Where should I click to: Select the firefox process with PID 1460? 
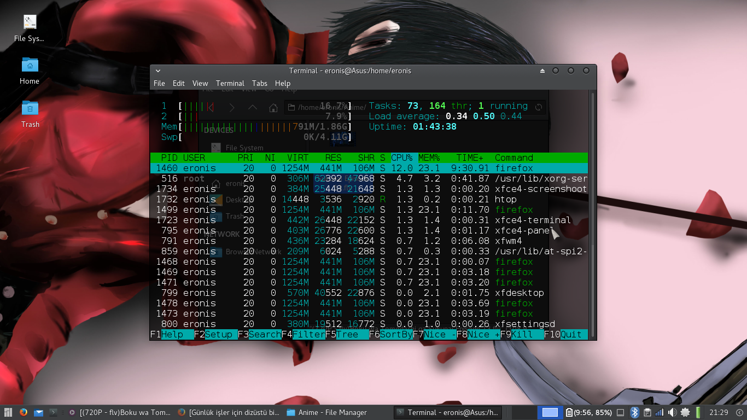click(x=369, y=168)
